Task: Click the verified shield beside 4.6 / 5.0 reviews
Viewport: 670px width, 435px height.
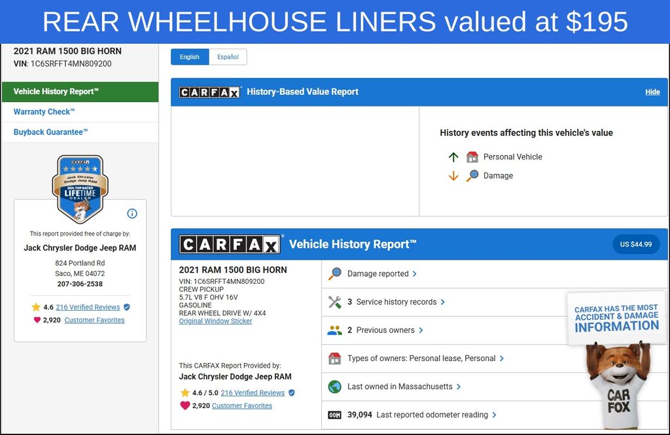Action: tap(292, 392)
